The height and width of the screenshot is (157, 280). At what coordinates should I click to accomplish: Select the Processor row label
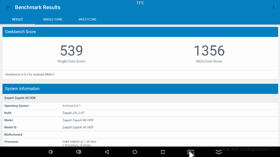11,142
